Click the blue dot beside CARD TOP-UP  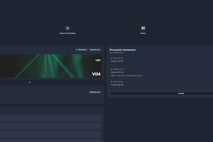tap(111, 58)
